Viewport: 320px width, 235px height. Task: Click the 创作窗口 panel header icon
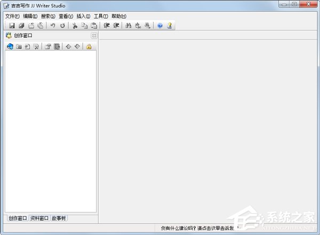point(9,36)
